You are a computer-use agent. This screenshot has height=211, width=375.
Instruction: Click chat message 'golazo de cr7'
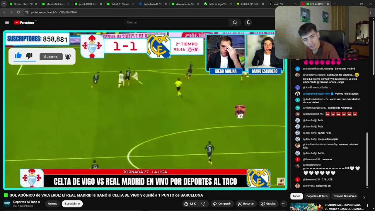pyautogui.click(x=324, y=186)
